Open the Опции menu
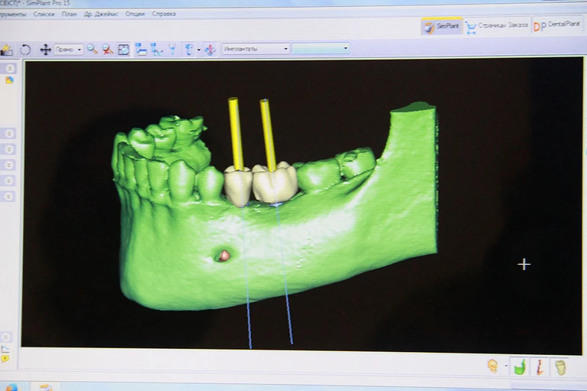587x391 pixels. (x=135, y=14)
